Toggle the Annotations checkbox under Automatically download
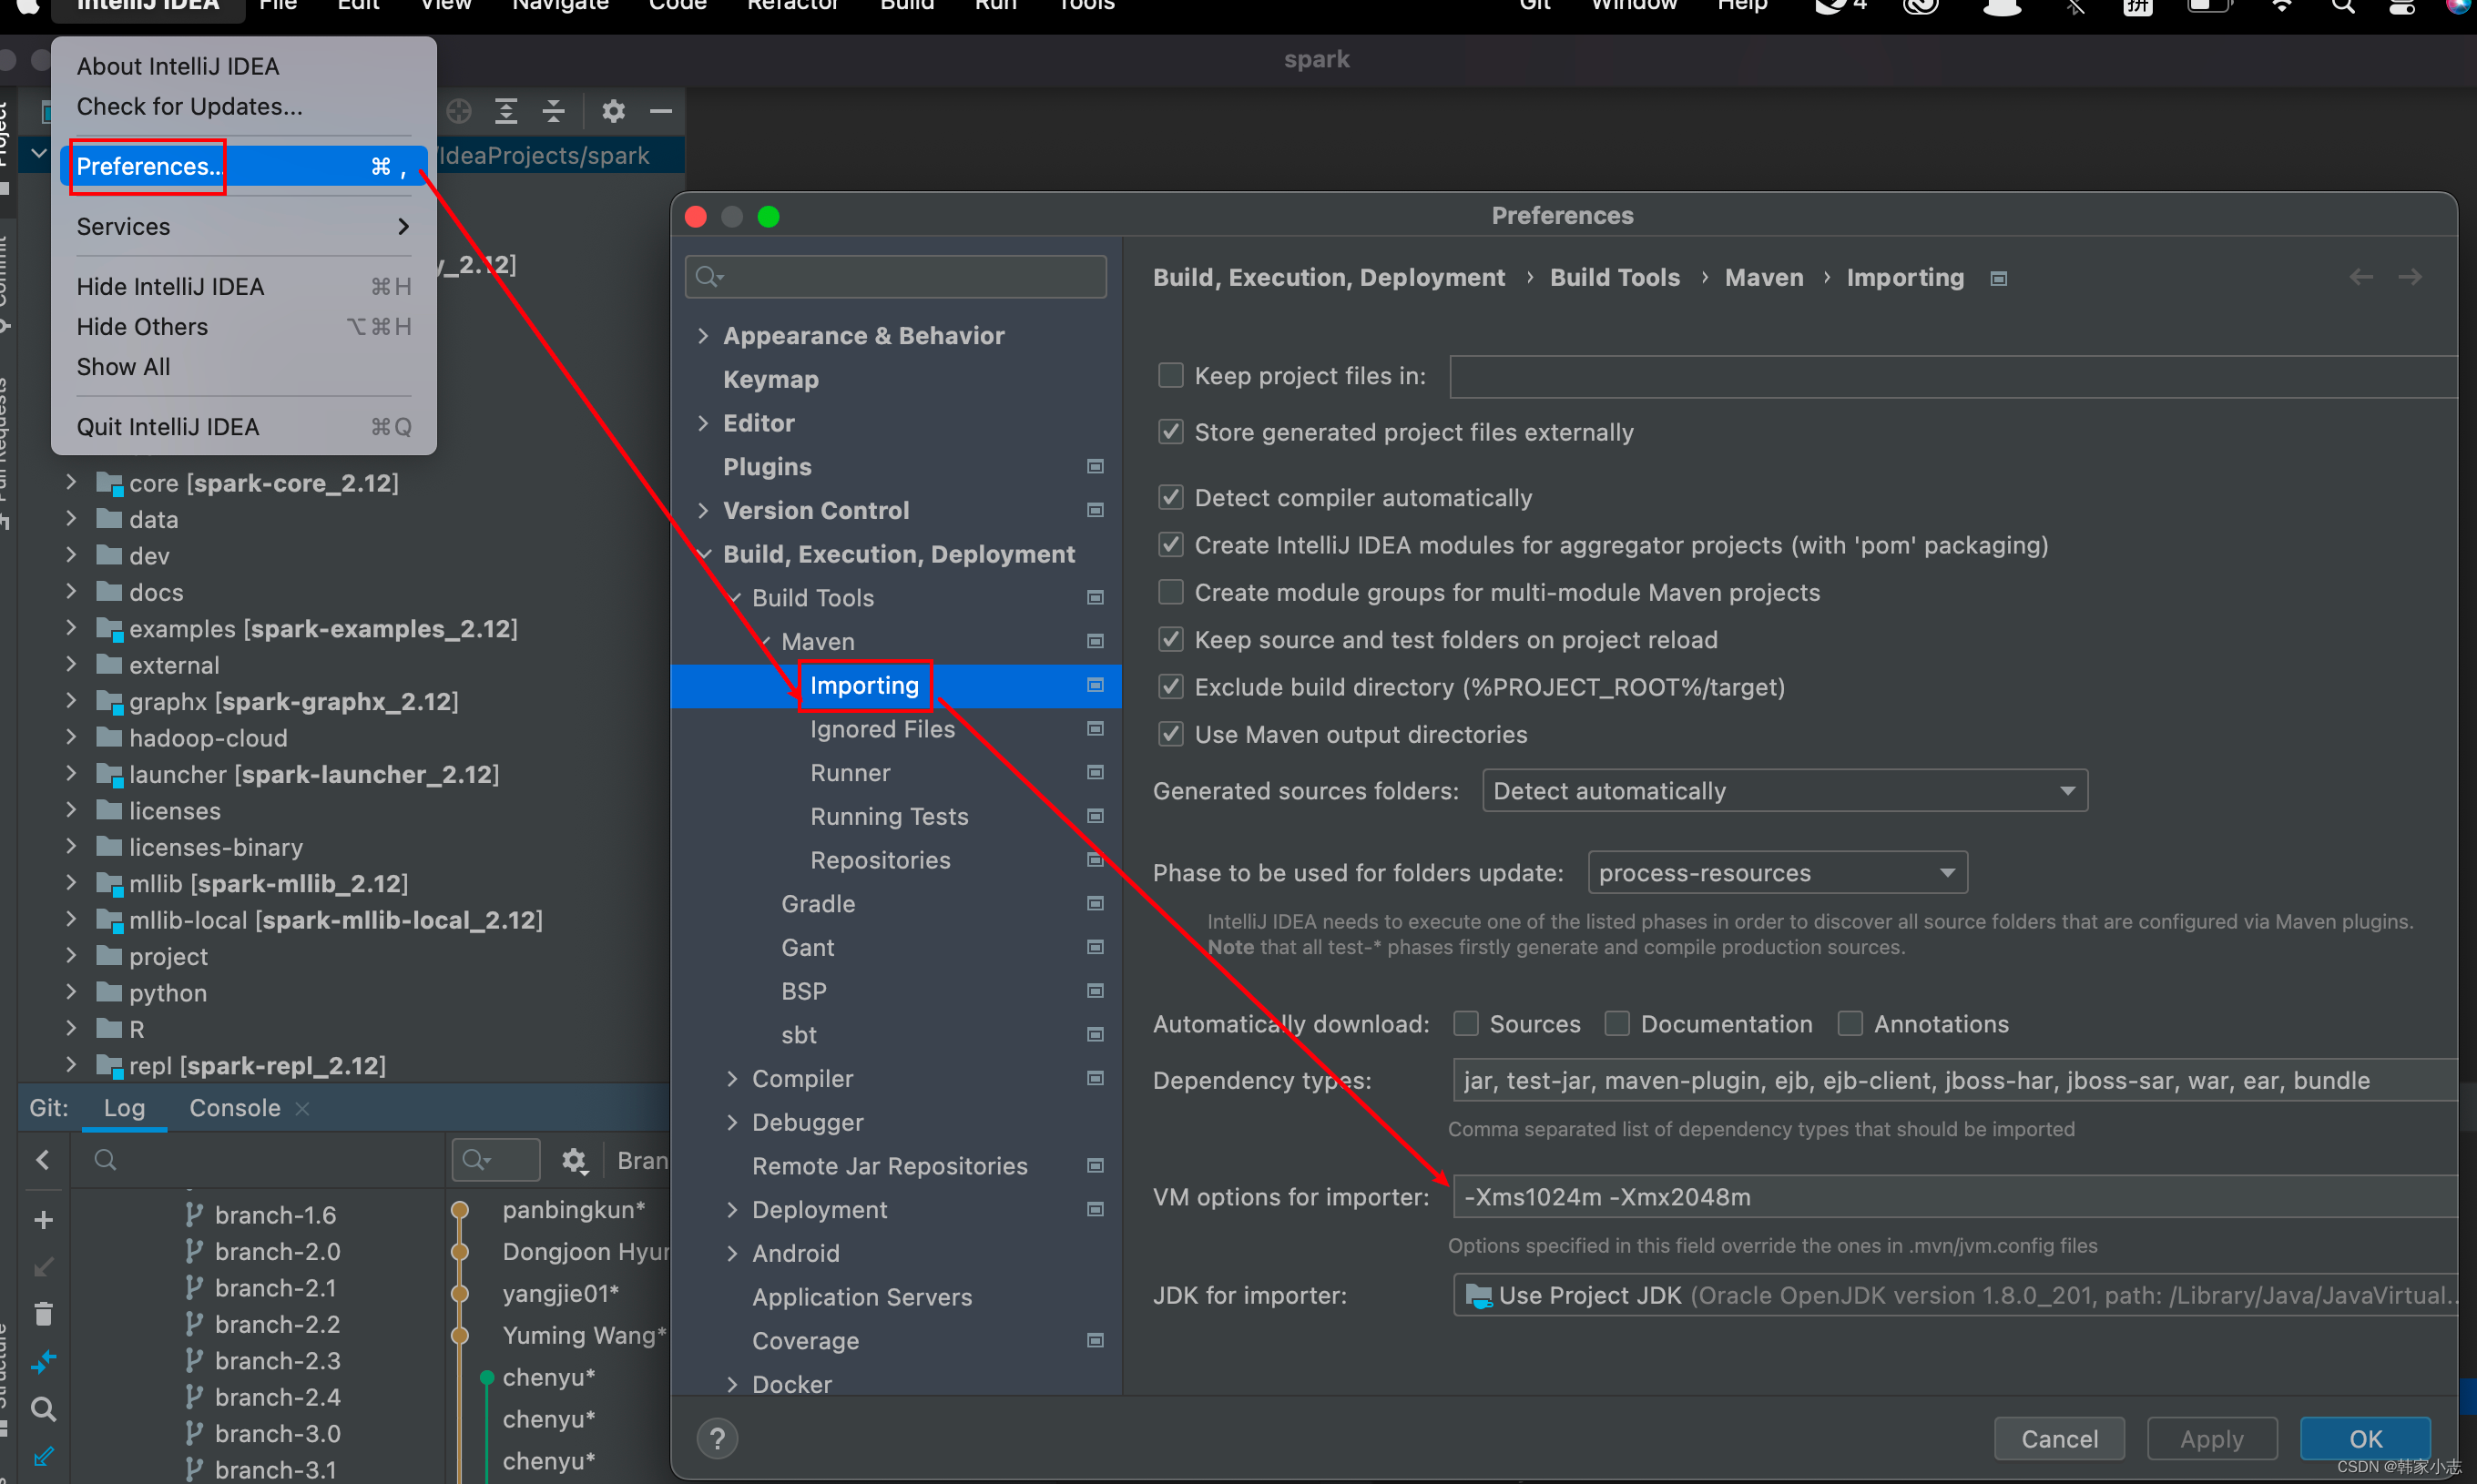 point(1850,1023)
